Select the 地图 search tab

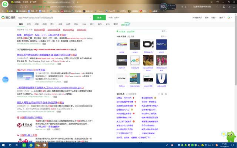click(x=68, y=24)
